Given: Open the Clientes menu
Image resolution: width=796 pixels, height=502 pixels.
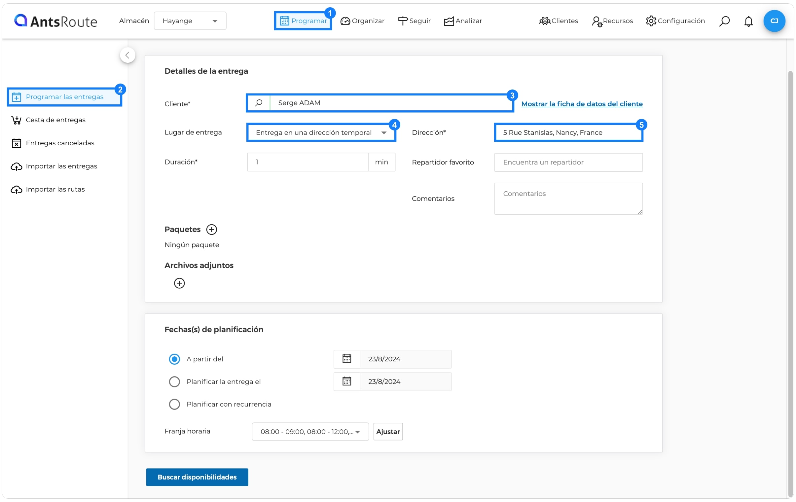Looking at the screenshot, I should [558, 21].
